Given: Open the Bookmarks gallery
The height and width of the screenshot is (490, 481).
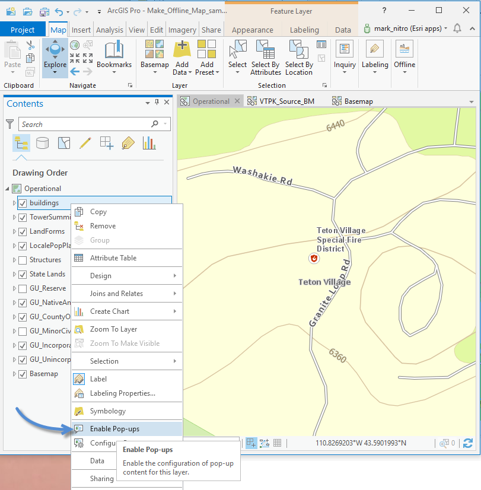Looking at the screenshot, I should (x=114, y=58).
